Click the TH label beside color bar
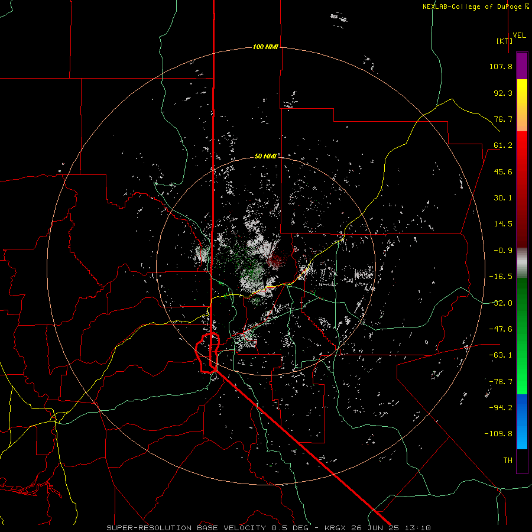532x532 pixels. (x=508, y=460)
